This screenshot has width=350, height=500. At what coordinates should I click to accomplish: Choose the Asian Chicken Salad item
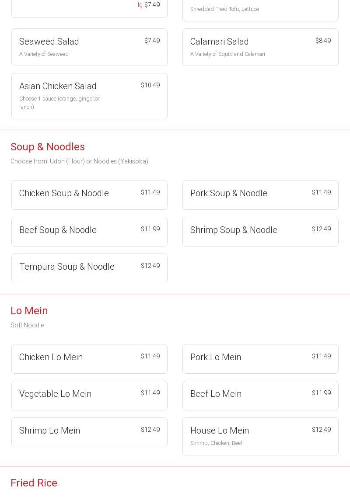click(x=89, y=96)
